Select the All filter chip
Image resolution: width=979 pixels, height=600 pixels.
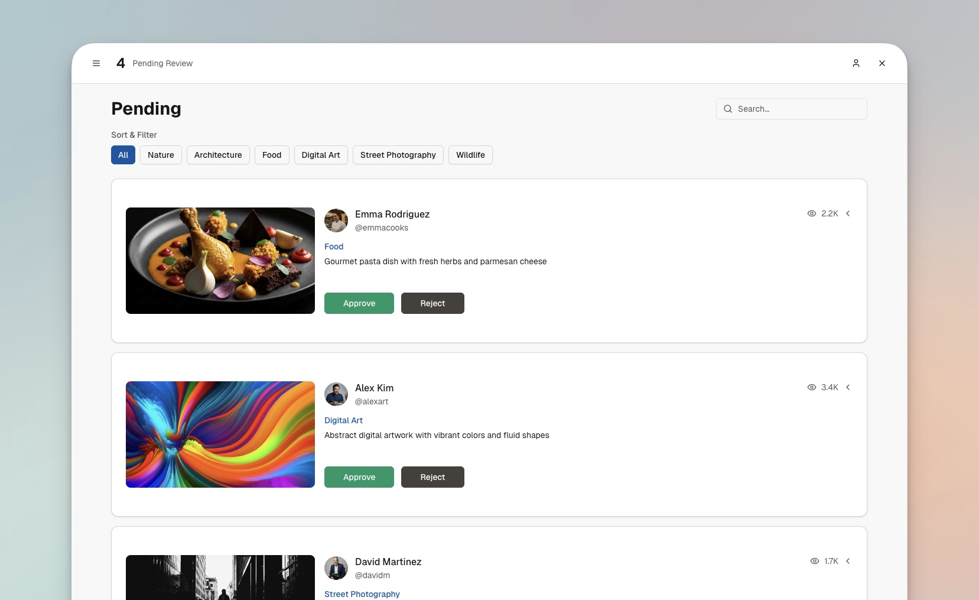(x=123, y=155)
